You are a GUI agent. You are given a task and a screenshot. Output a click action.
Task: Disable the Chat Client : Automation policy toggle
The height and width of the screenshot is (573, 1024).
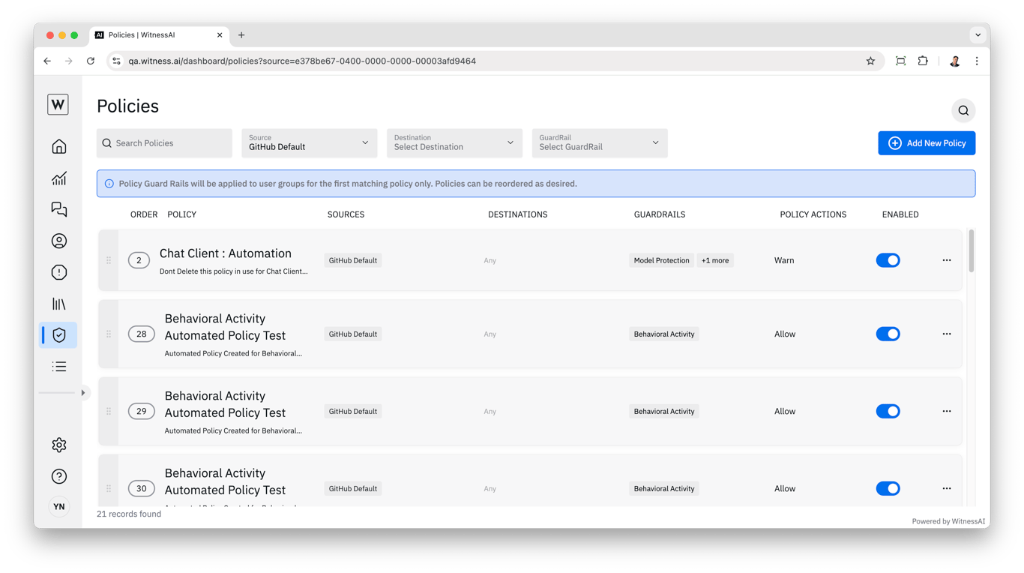click(x=888, y=260)
